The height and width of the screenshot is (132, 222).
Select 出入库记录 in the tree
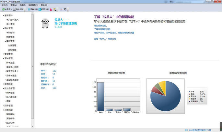point(11,97)
